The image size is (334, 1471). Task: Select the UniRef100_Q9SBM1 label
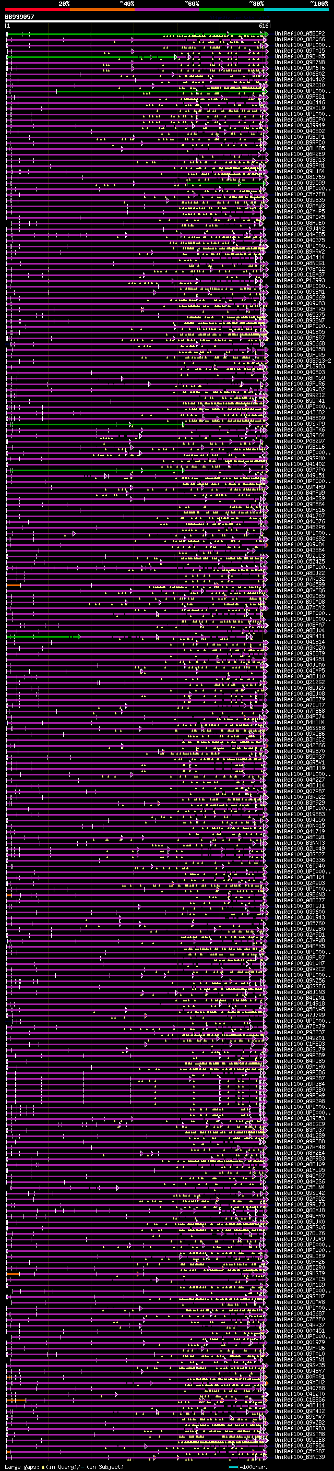pyautogui.click(x=300, y=292)
